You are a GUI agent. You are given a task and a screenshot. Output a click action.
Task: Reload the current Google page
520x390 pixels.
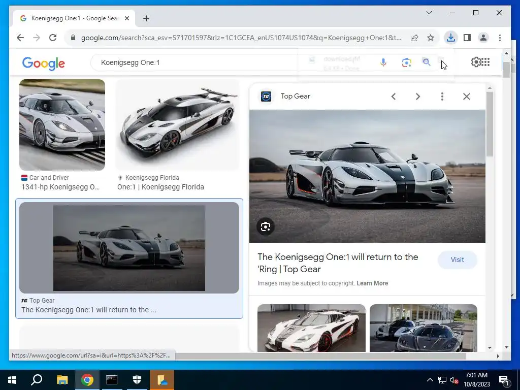pyautogui.click(x=53, y=38)
